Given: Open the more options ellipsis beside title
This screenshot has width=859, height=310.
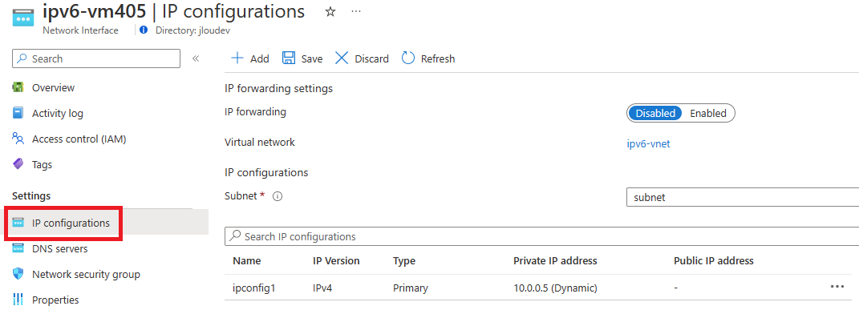Looking at the screenshot, I should pos(356,11).
